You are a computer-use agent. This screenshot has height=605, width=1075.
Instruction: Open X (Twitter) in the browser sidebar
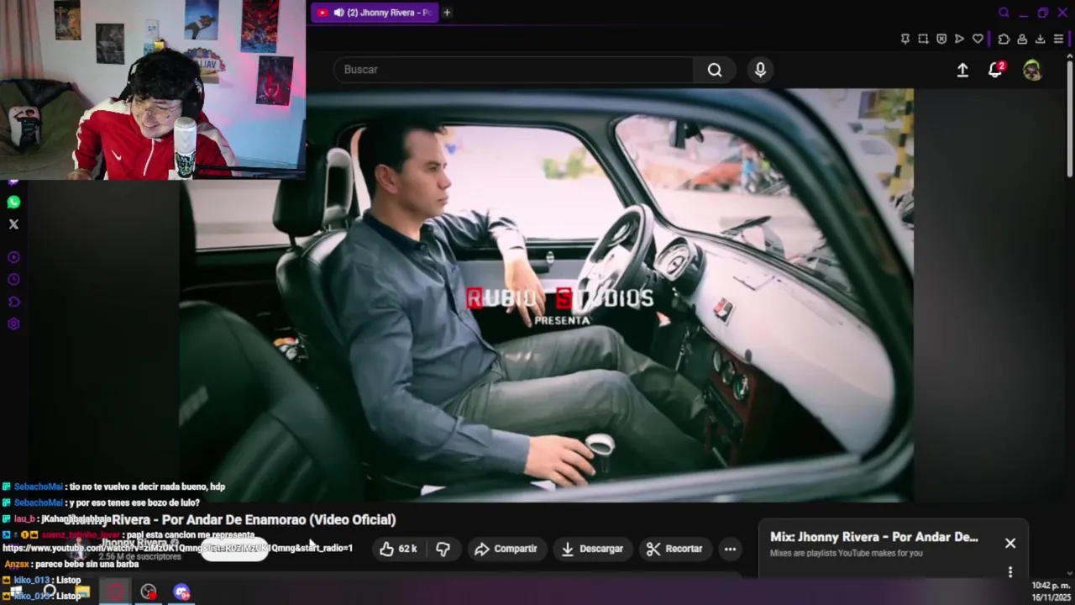pos(13,224)
